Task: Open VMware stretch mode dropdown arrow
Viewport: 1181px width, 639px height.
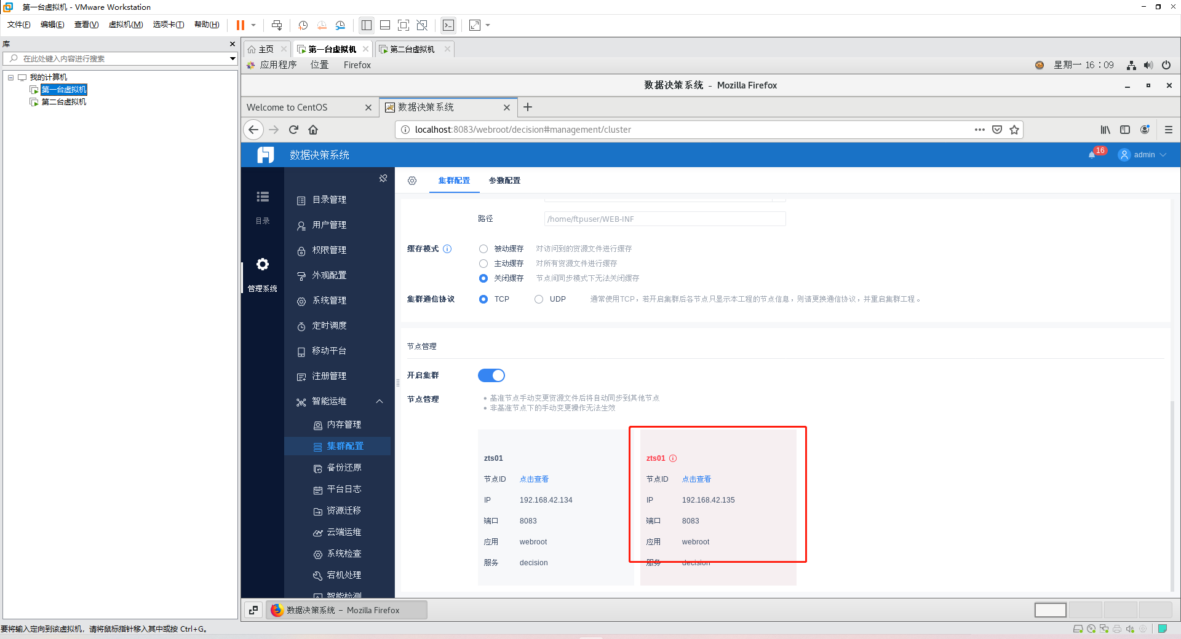Action: (488, 25)
